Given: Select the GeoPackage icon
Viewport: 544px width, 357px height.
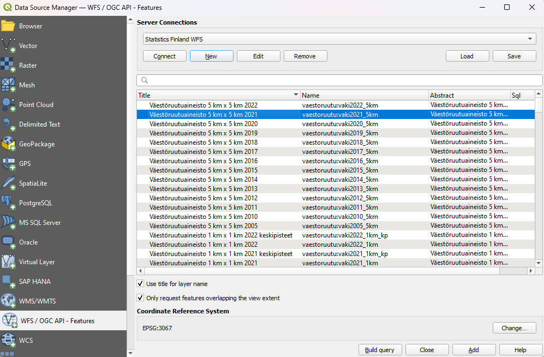Looking at the screenshot, I should 8,144.
